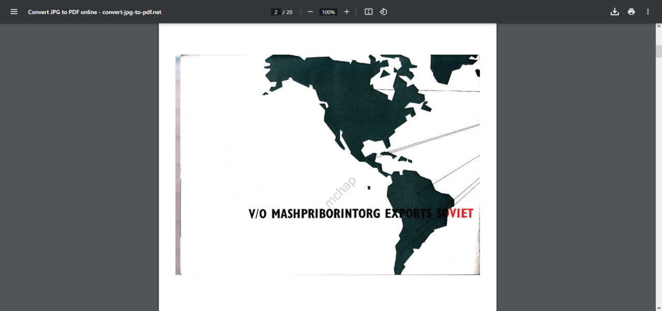The image size is (662, 311).
Task: Click the total page count 20
Action: (x=289, y=12)
